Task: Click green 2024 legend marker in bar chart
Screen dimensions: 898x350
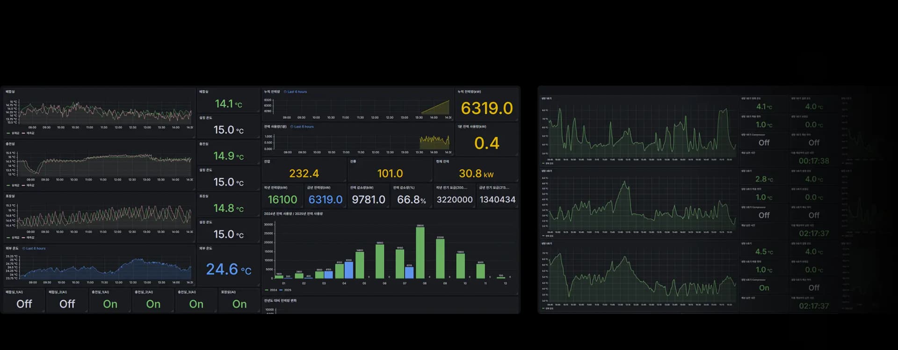Action: [x=267, y=290]
